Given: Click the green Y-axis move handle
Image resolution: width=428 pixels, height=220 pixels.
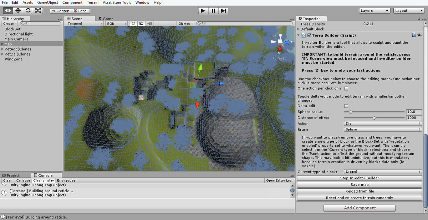Looking at the screenshot, I should coord(200,67).
